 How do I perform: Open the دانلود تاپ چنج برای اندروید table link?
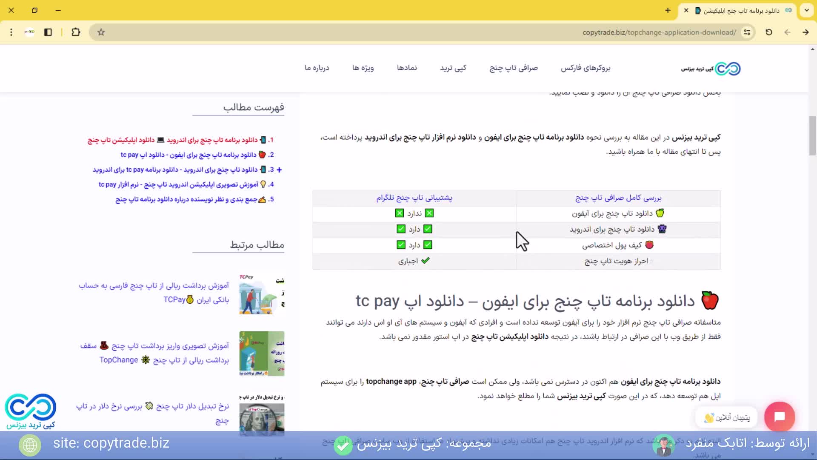pyautogui.click(x=612, y=230)
